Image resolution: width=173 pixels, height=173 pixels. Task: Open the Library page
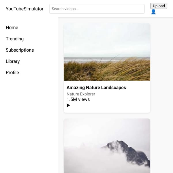pyautogui.click(x=13, y=61)
